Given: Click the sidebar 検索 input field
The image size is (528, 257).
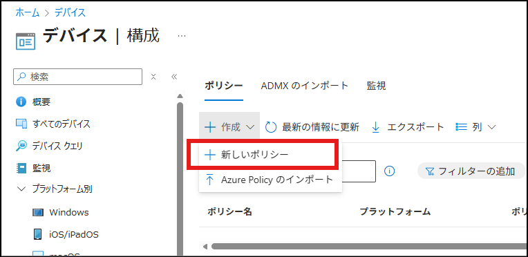Looking at the screenshot, I should (77, 77).
